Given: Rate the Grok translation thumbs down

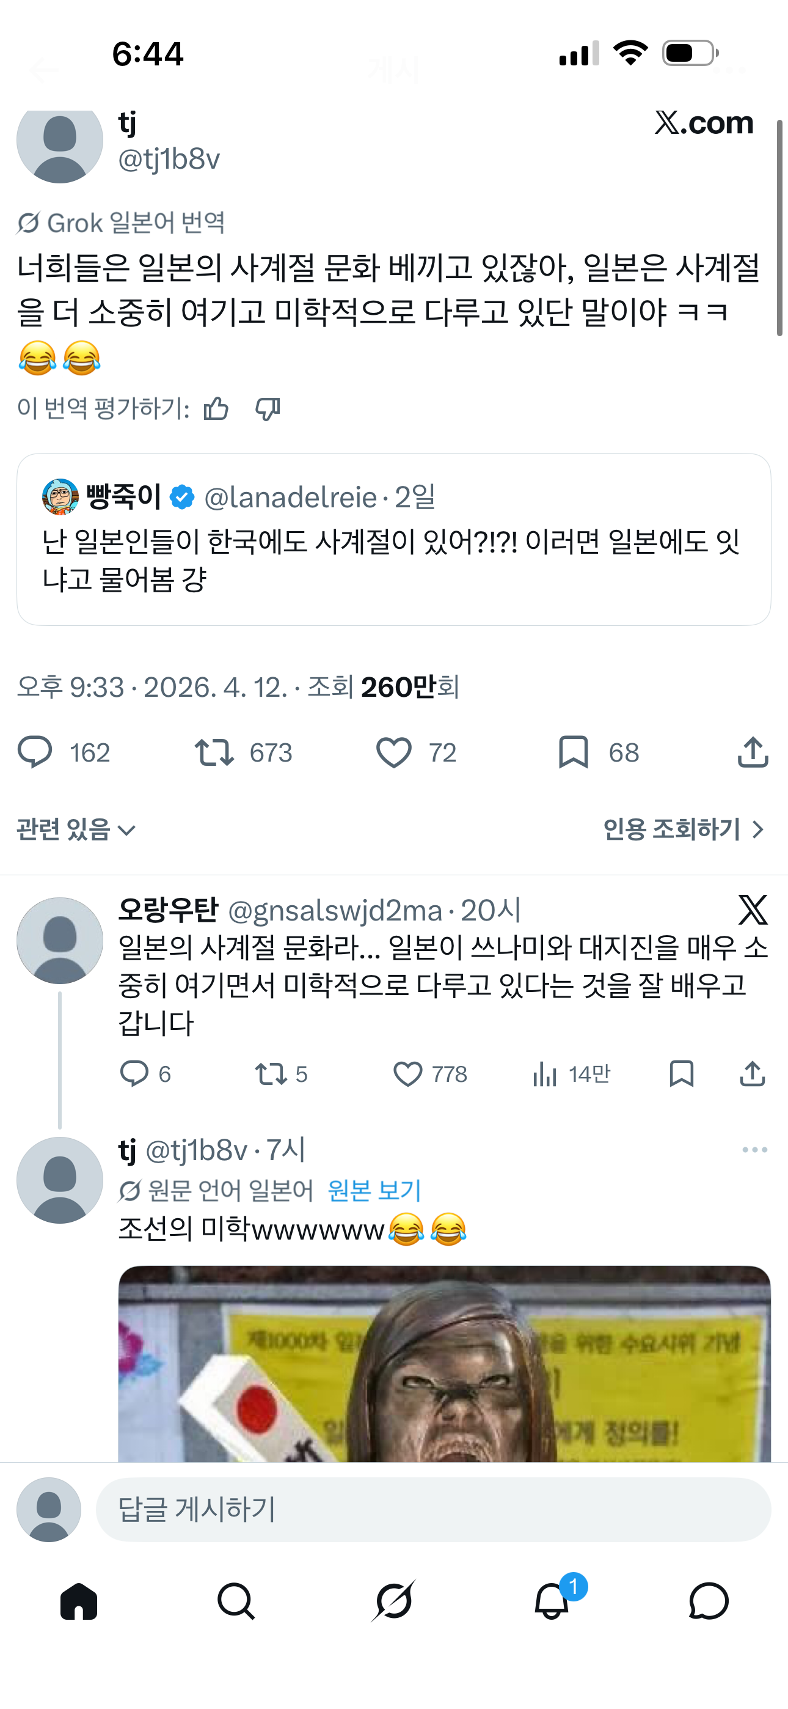Looking at the screenshot, I should click(268, 409).
